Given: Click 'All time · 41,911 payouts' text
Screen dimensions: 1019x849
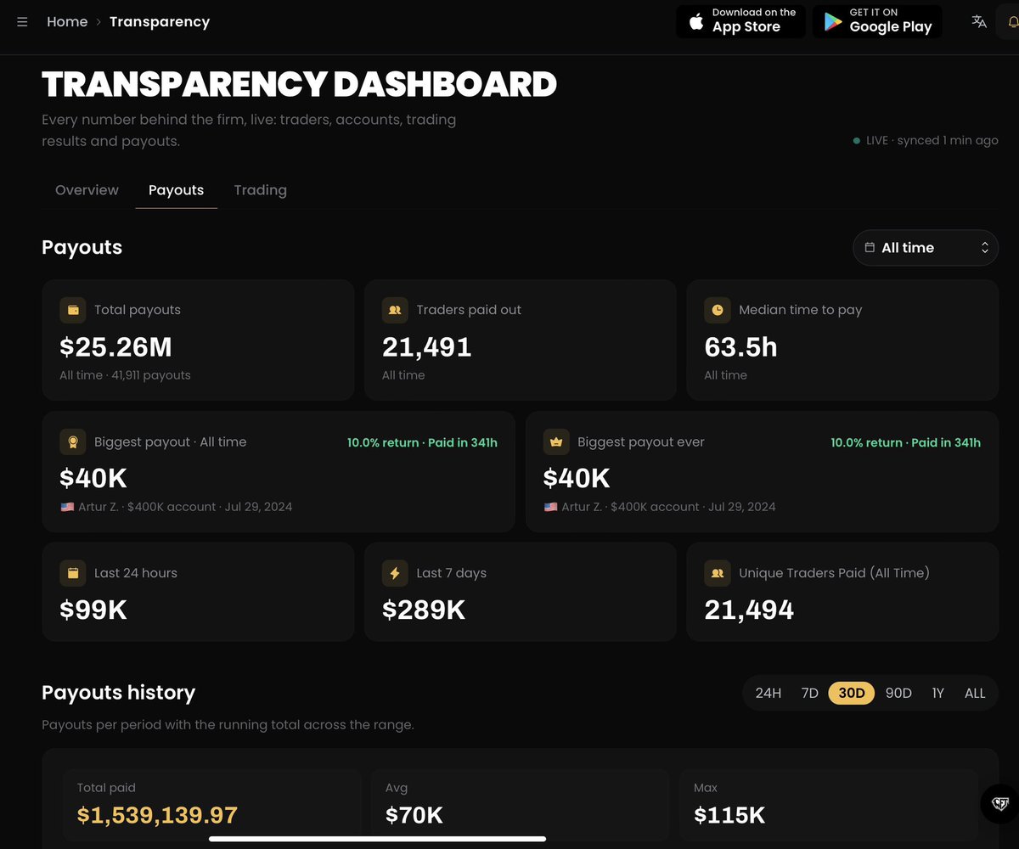Looking at the screenshot, I should point(125,375).
